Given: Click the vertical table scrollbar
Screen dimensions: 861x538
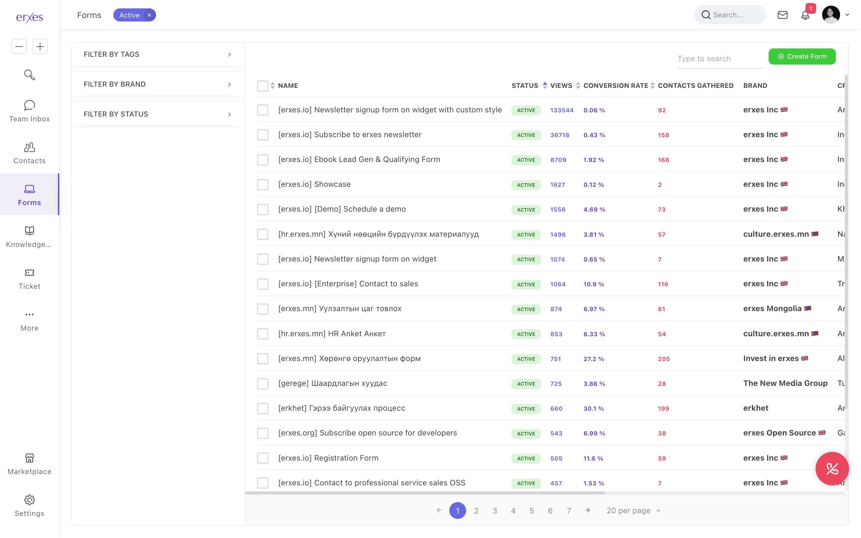Looking at the screenshot, I should pyautogui.click(x=846, y=242).
